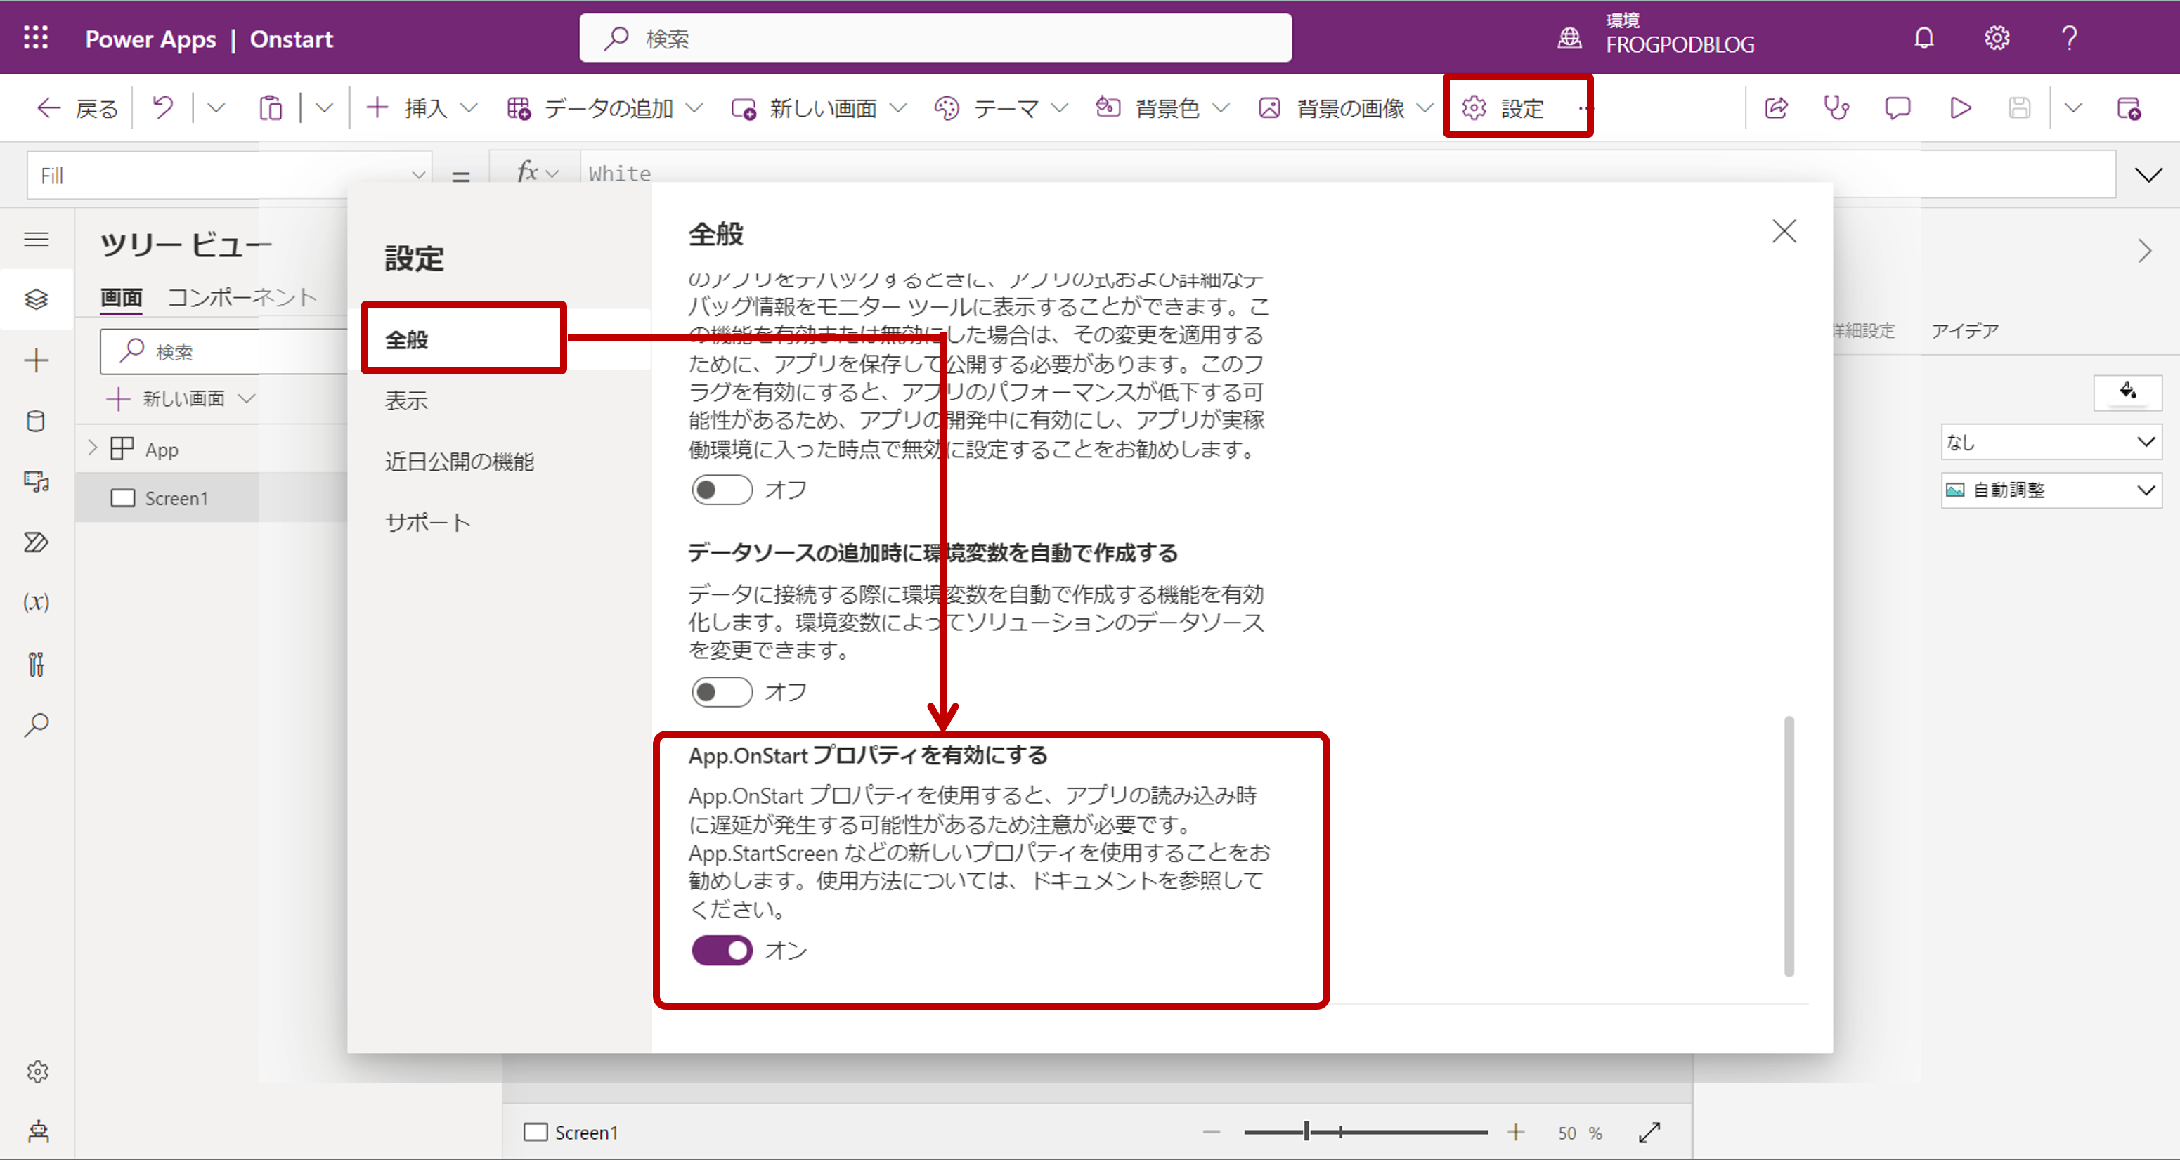Screen dimensions: 2180x1160
Task: Click the 戻る back button
Action: (77, 107)
